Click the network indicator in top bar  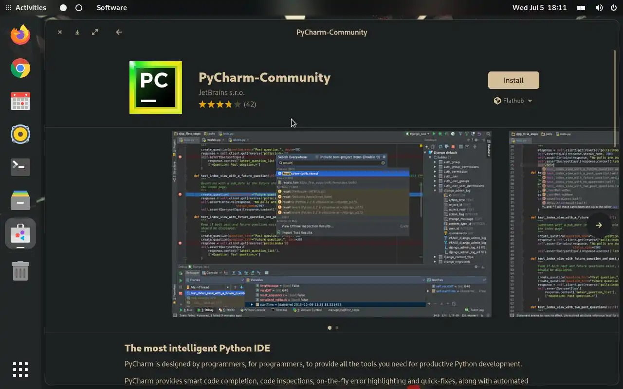click(581, 8)
